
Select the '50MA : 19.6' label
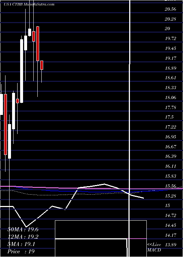(x=23, y=229)
